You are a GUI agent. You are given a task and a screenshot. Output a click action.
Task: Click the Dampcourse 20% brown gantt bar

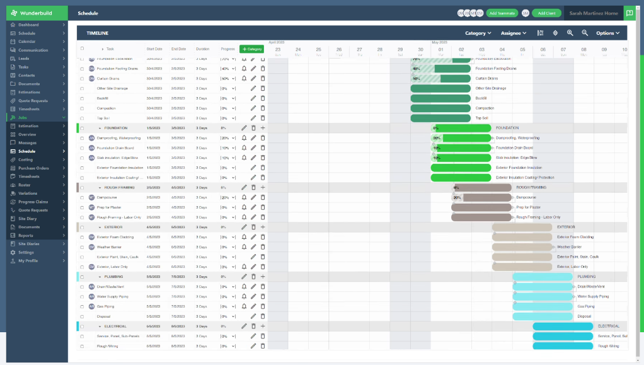481,197
